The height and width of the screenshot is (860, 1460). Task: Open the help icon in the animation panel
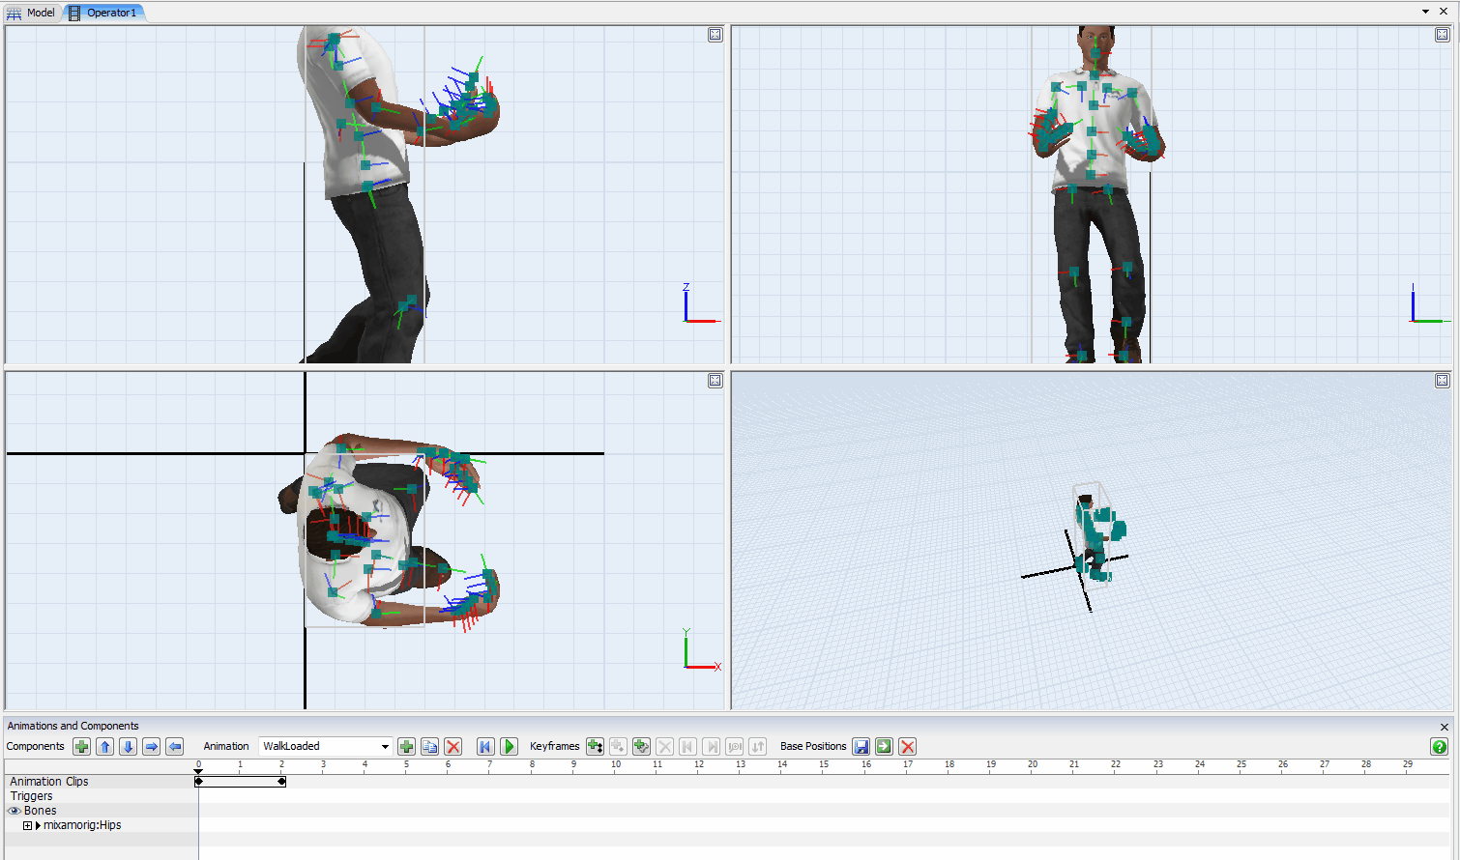click(1439, 746)
